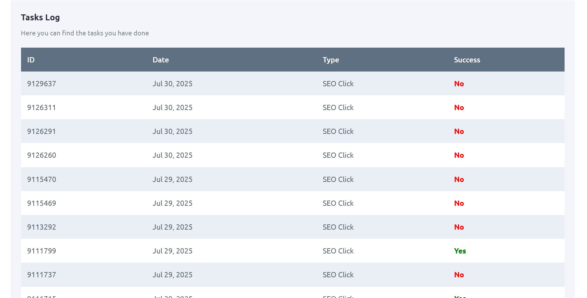Click SEO Click type in row 9111737
The image size is (587, 298).
(x=338, y=275)
